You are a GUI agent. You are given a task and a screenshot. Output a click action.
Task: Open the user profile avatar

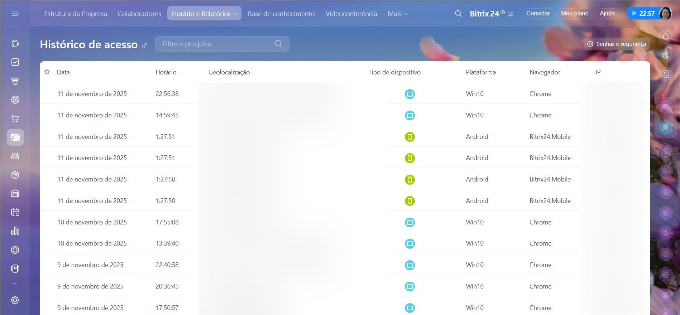tap(665, 14)
